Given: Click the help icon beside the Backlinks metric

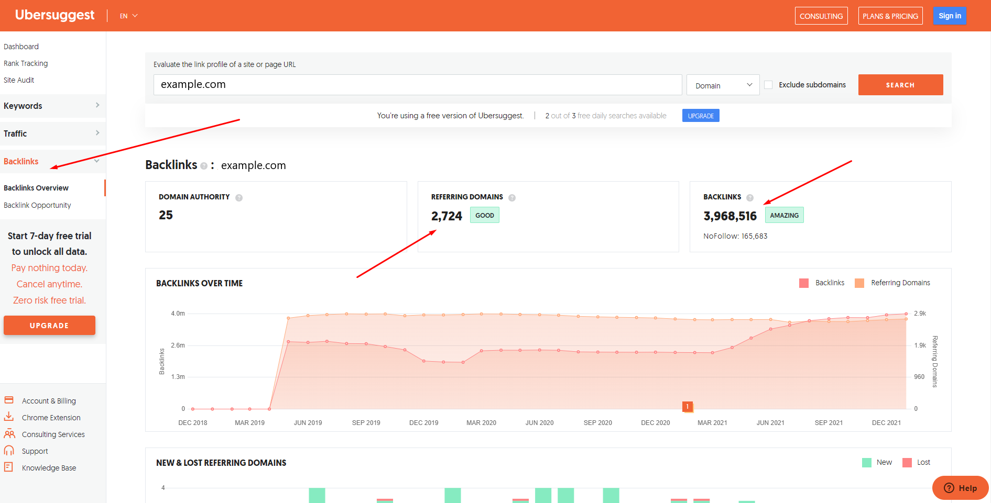Looking at the screenshot, I should pos(750,198).
